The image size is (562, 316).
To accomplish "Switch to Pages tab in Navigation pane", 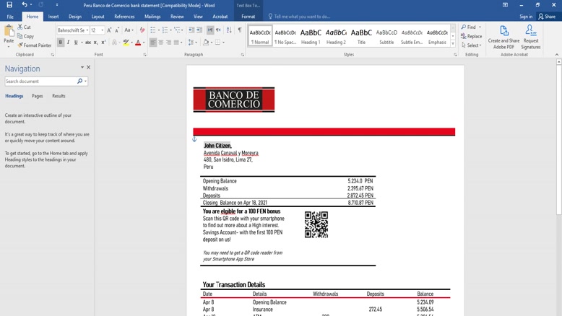I will [x=37, y=96].
